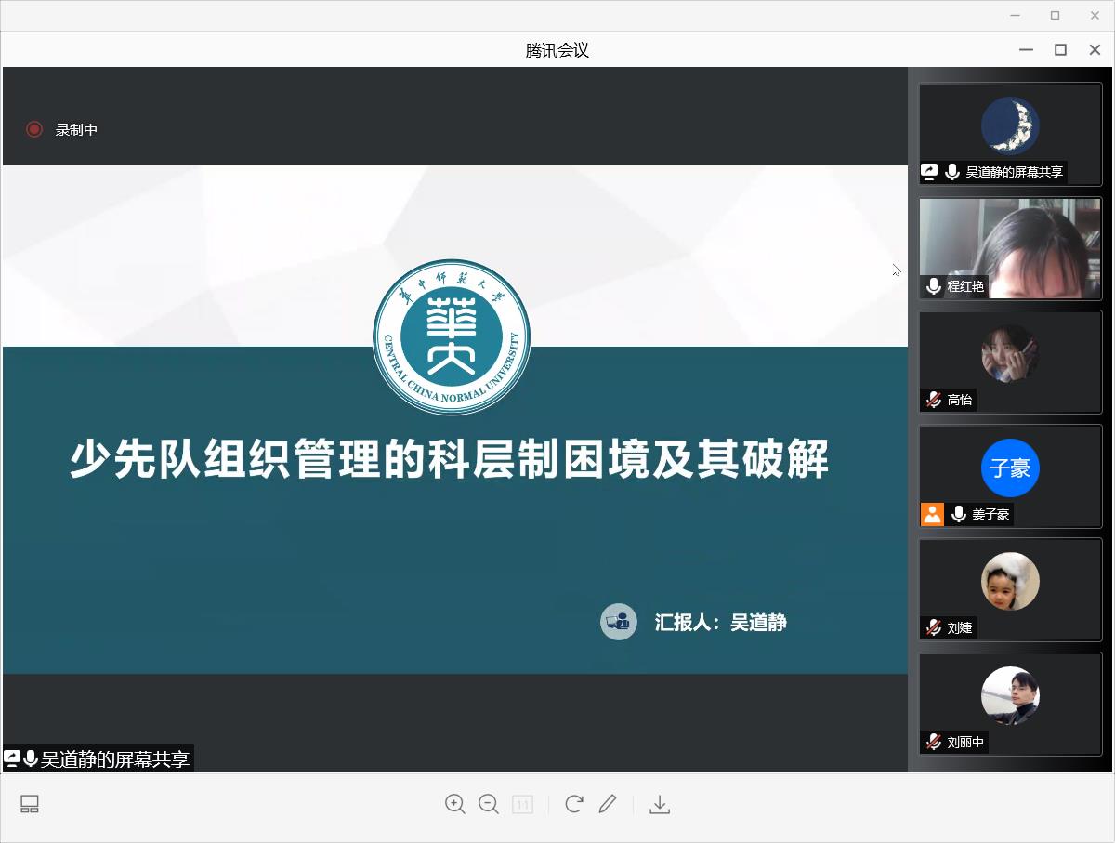Screen dimensions: 1115x843
Task: Click the red recording indicator dot
Action: click(34, 130)
